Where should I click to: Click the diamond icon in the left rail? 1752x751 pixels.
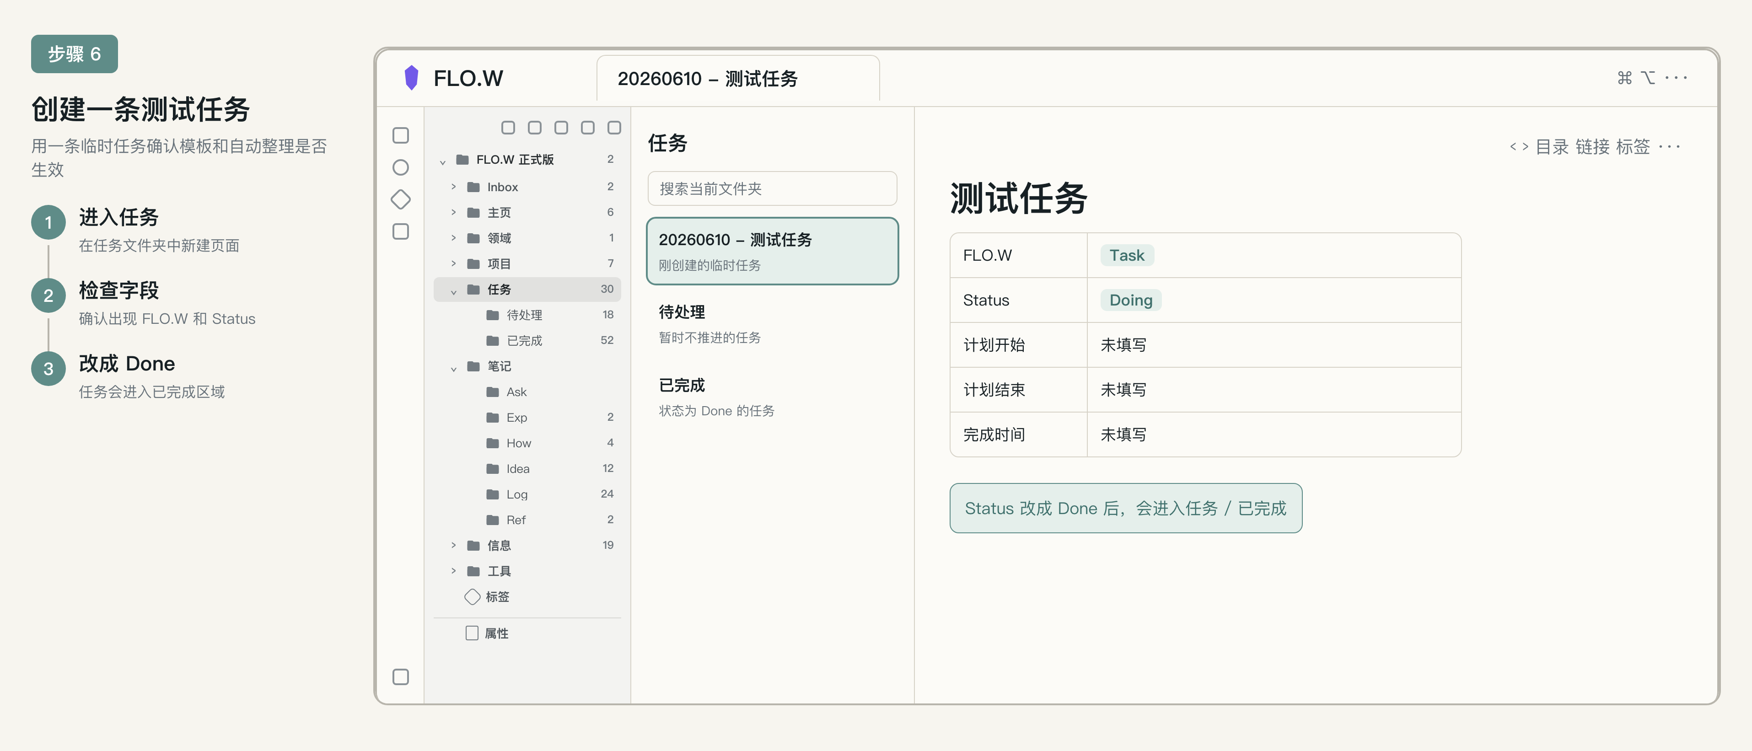coord(401,199)
